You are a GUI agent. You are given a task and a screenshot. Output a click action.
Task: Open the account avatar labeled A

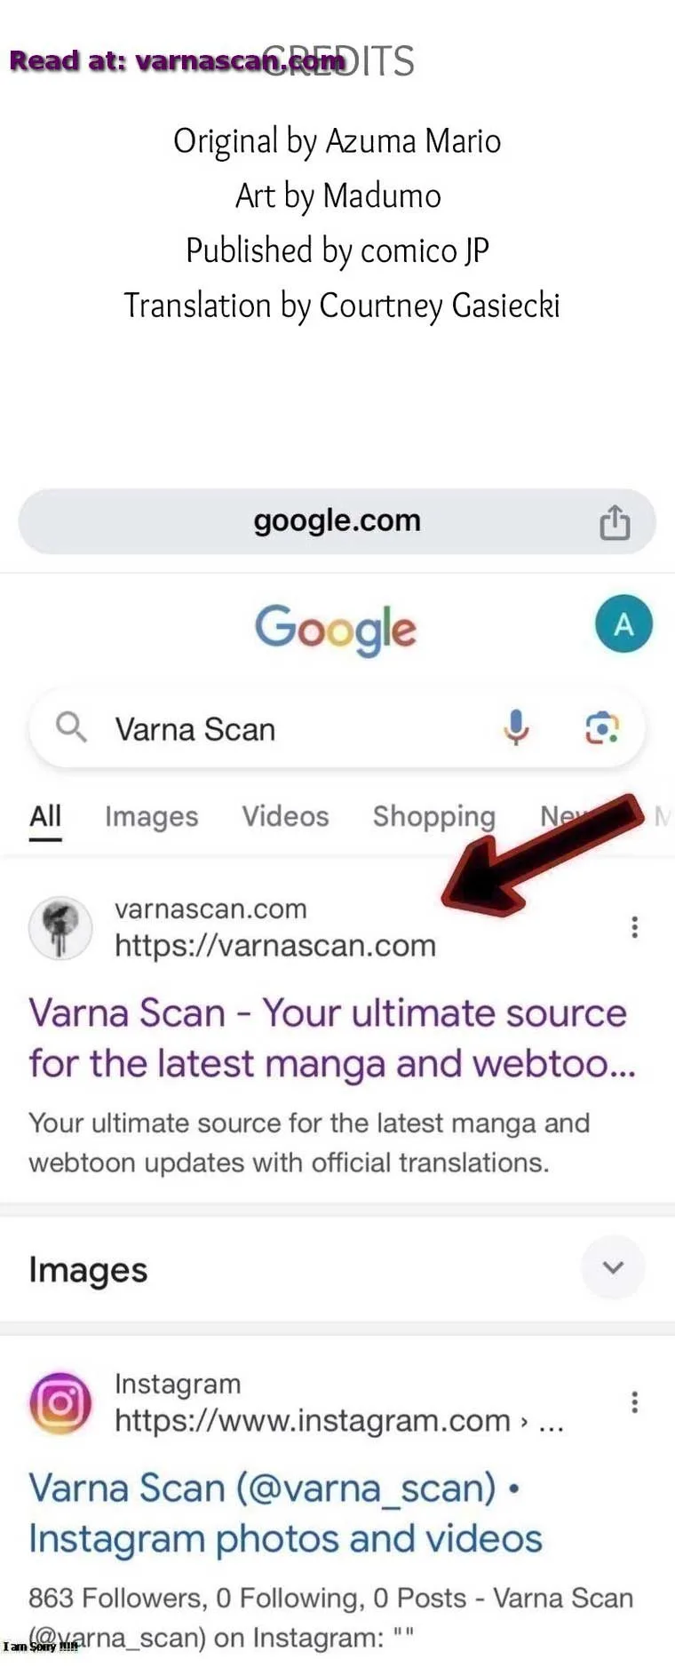pos(623,623)
